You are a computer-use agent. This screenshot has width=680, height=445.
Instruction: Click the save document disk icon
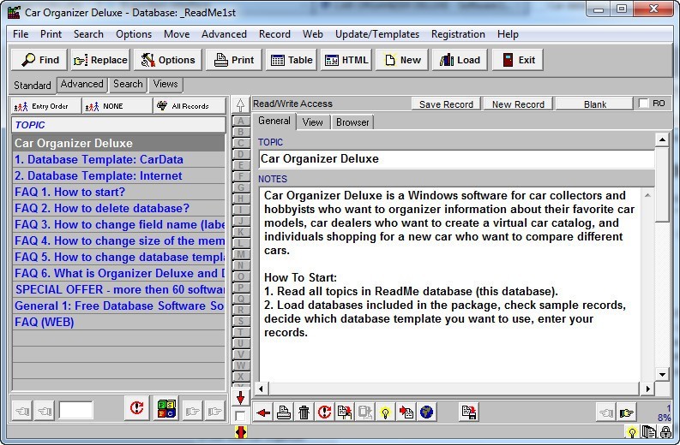pos(469,412)
